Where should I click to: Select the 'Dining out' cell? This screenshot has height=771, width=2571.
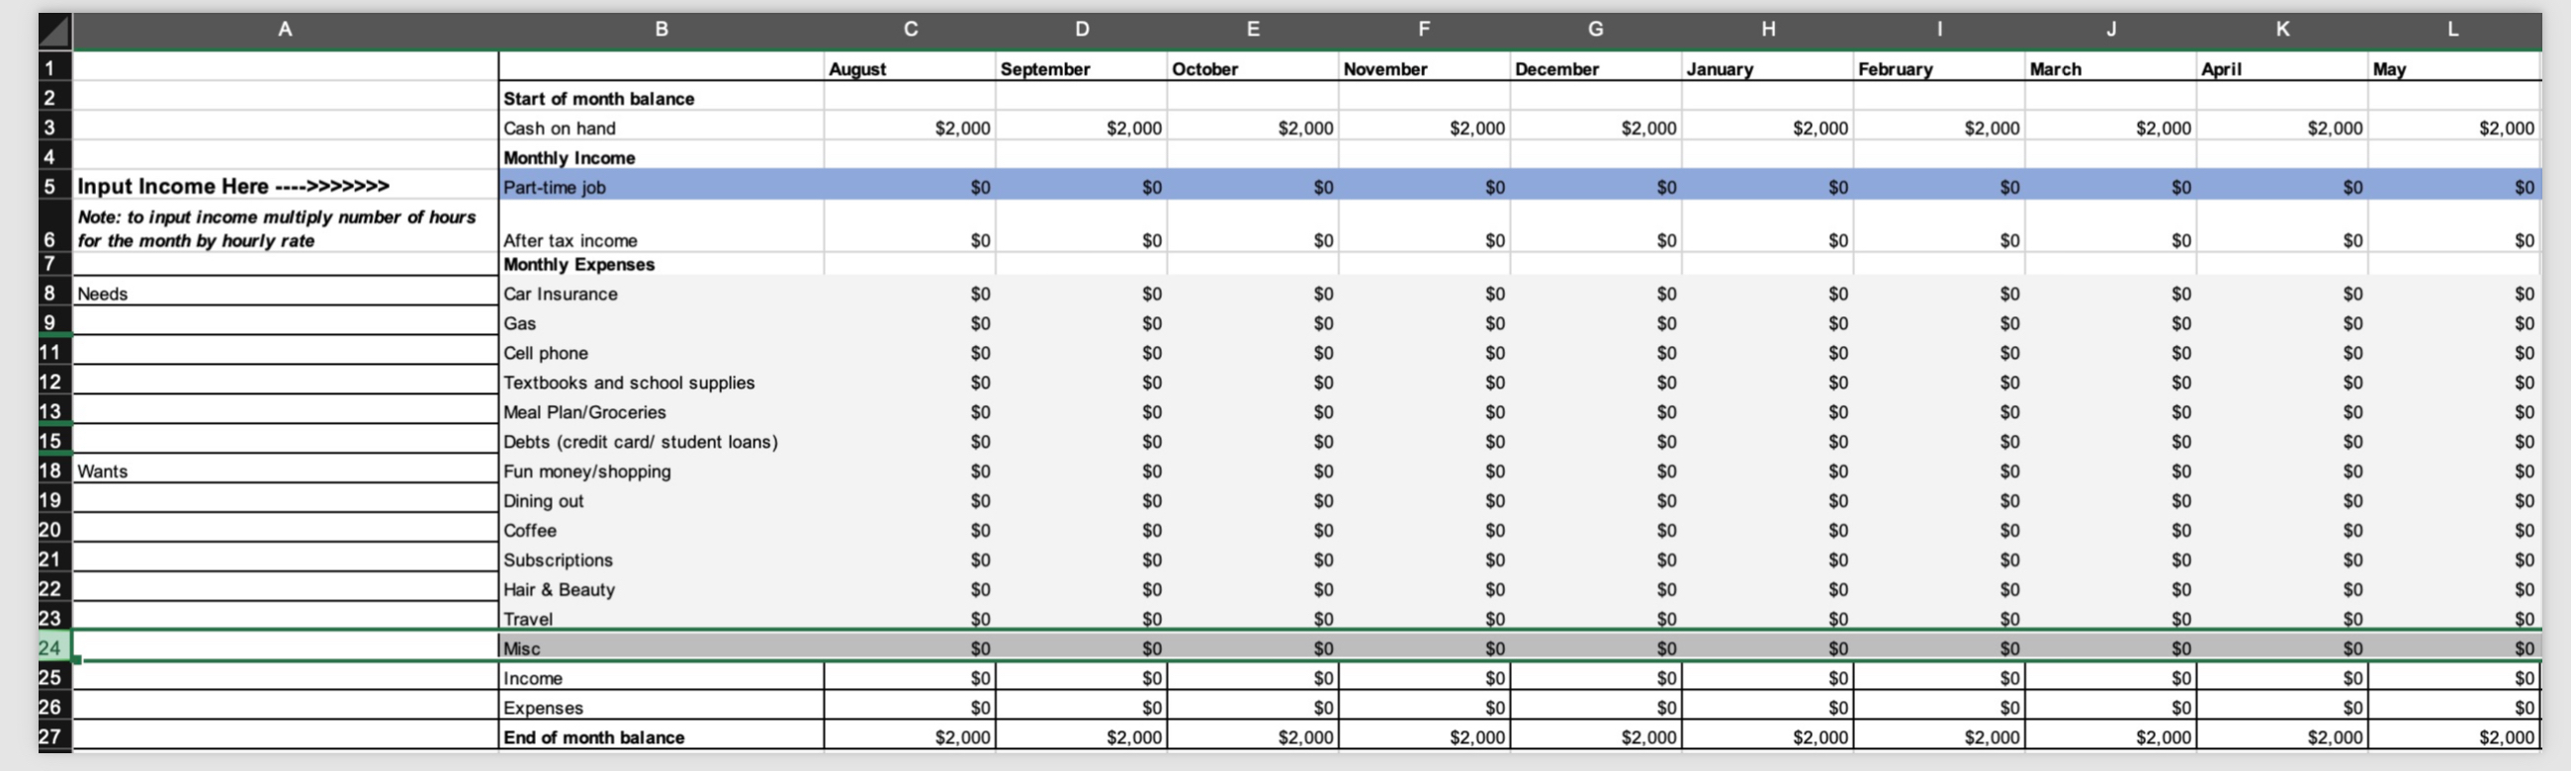[x=661, y=501]
